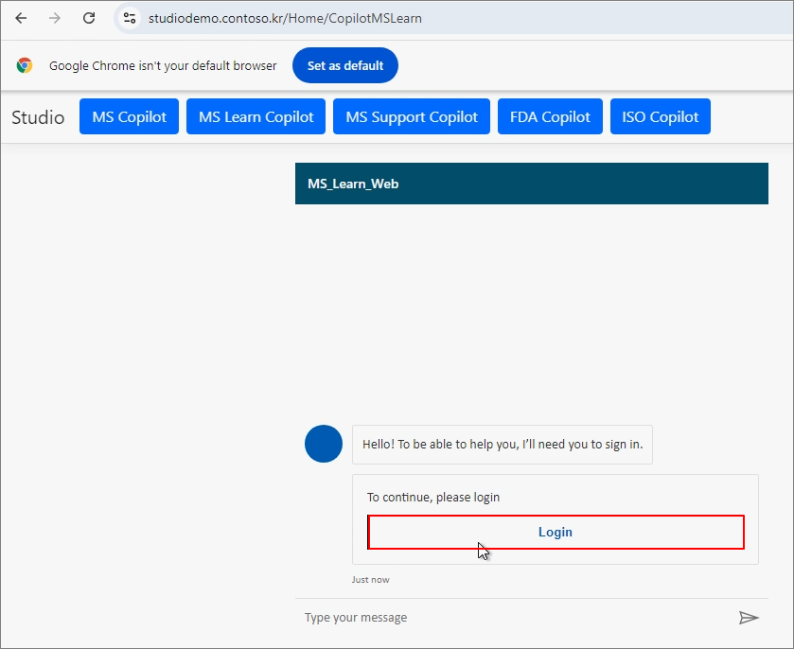Set Chrome as default browser
The image size is (794, 649).
[x=345, y=65]
